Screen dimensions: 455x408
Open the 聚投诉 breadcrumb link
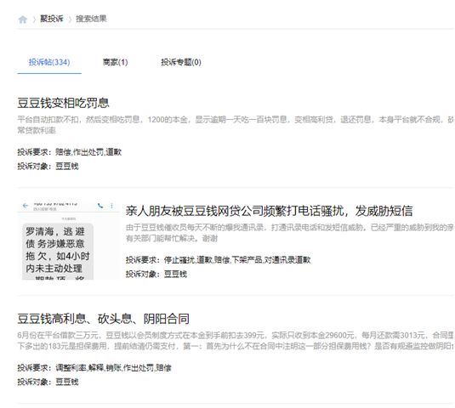coord(51,19)
